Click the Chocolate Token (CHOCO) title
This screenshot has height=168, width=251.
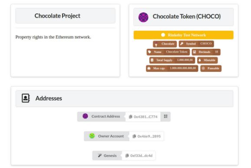coord(187,17)
